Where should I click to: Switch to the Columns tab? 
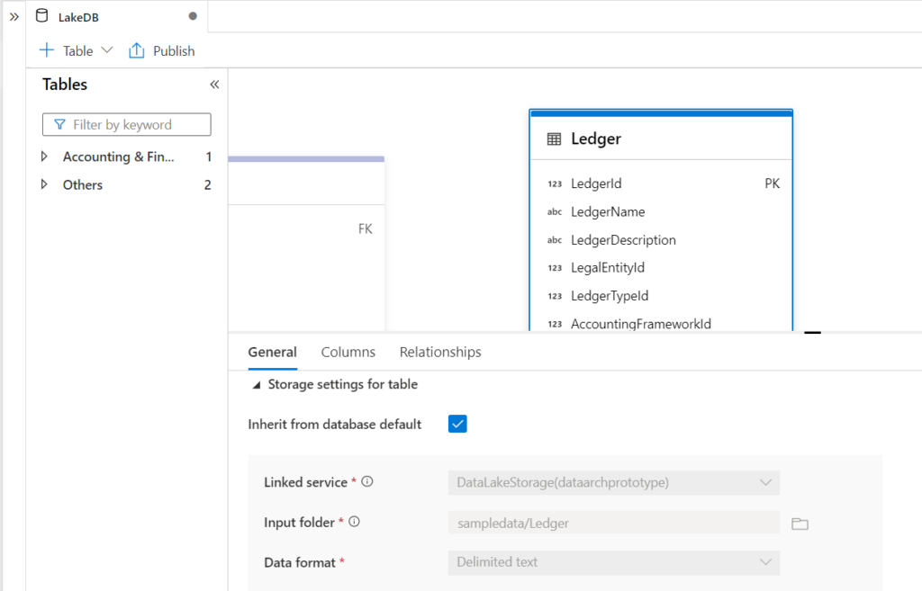click(x=348, y=352)
